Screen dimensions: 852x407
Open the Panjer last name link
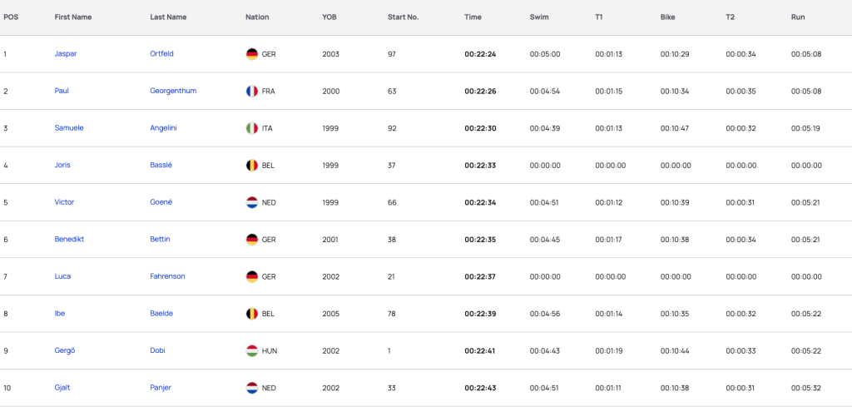point(161,387)
